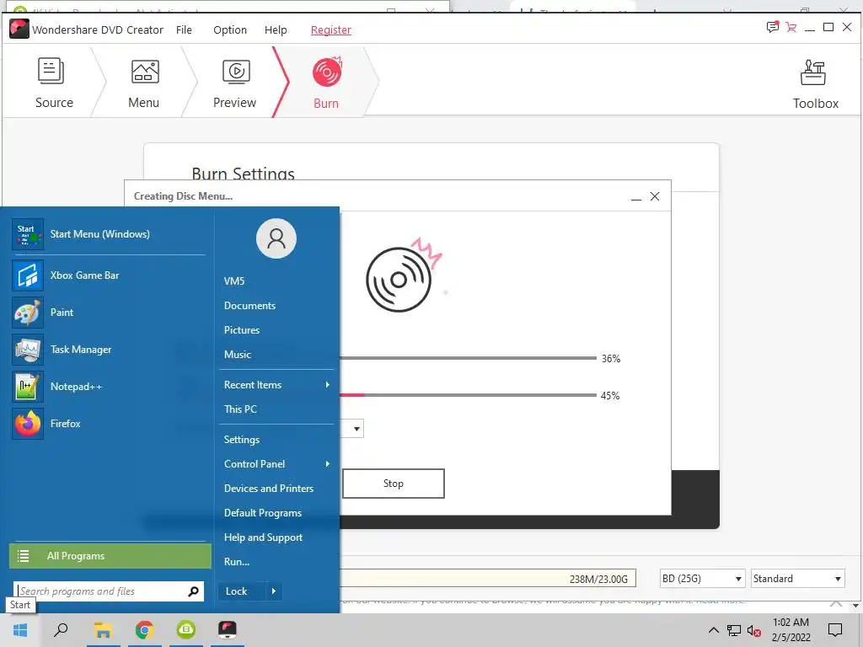The image size is (863, 647).
Task: Open the green video downloader taskbar app
Action: [x=186, y=630]
